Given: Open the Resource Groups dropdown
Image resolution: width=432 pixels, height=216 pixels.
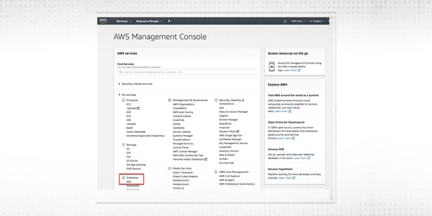Looking at the screenshot, I should click(x=150, y=21).
